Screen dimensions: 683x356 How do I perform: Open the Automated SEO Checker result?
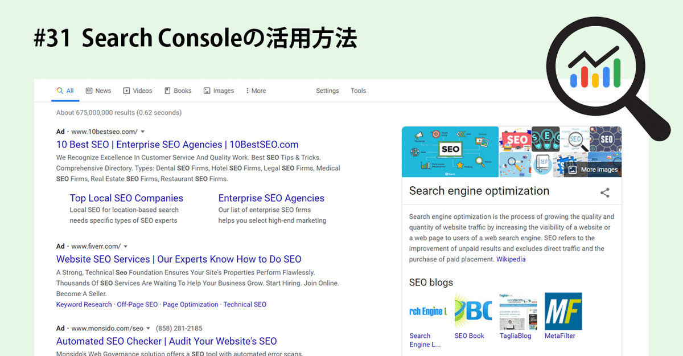pyautogui.click(x=166, y=342)
